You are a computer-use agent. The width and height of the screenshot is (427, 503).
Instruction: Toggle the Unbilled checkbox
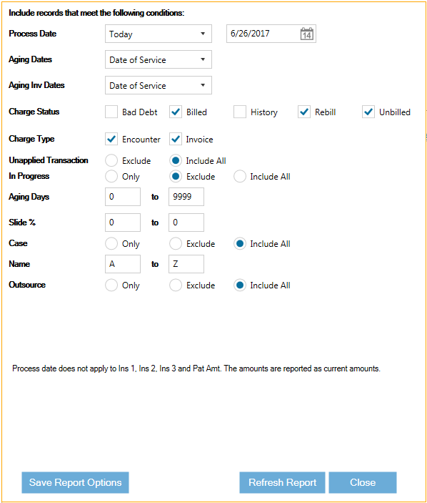click(368, 112)
